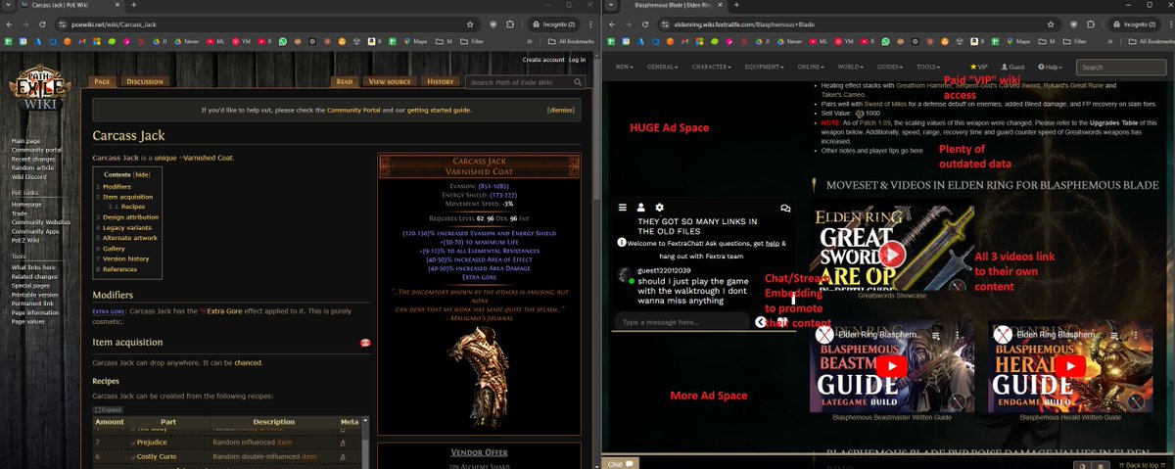Click the Log in link
The height and width of the screenshot is (469, 1175).
pyautogui.click(x=578, y=60)
